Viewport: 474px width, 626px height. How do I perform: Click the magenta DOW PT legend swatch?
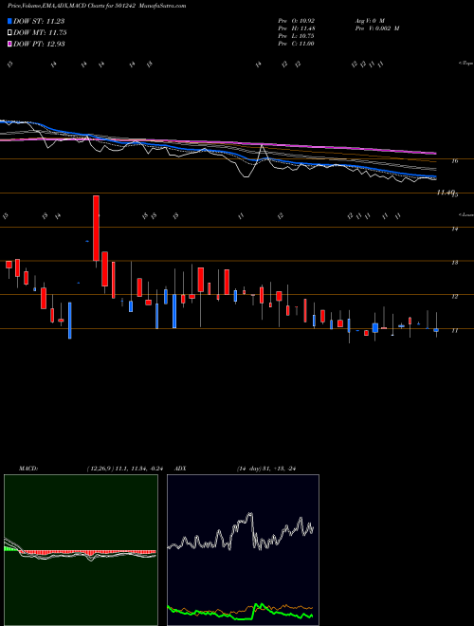point(10,44)
